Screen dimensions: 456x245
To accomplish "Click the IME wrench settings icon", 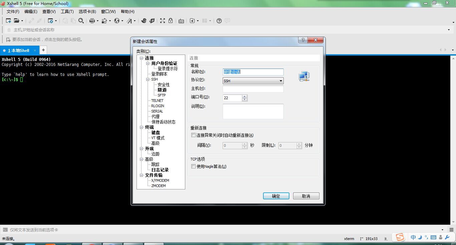I will pyautogui.click(x=447, y=237).
